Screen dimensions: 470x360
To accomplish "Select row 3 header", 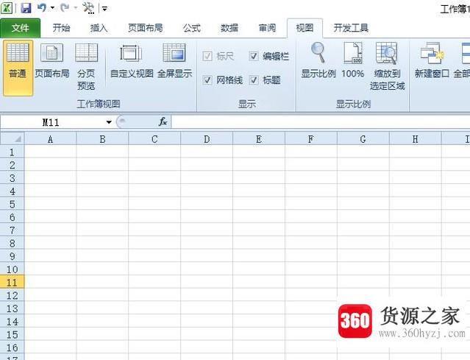I will (12, 178).
